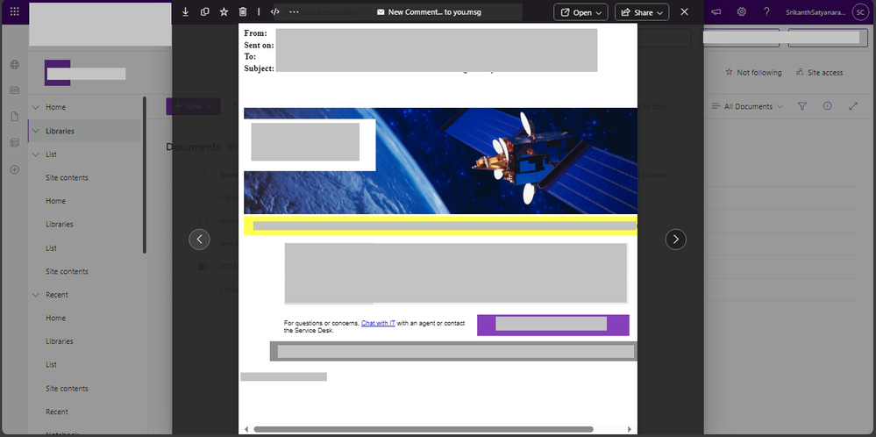Screen dimensions: 876x437
Task: Go to the next file with right arrow
Action: 675,240
